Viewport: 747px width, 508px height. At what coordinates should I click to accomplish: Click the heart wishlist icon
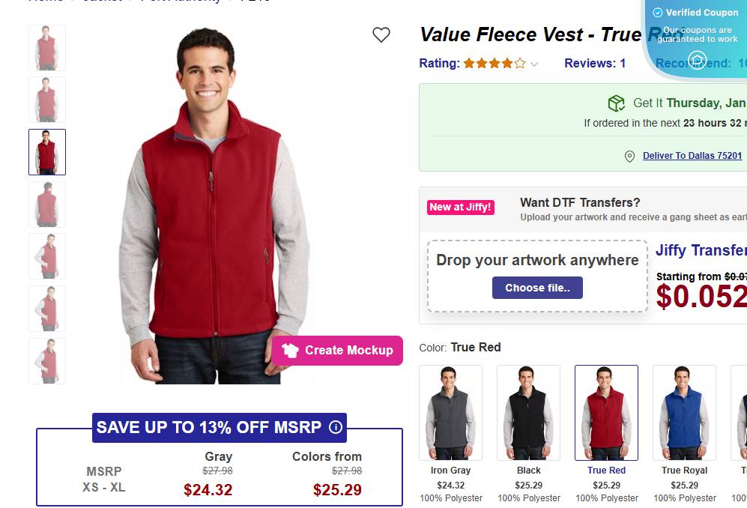click(381, 34)
